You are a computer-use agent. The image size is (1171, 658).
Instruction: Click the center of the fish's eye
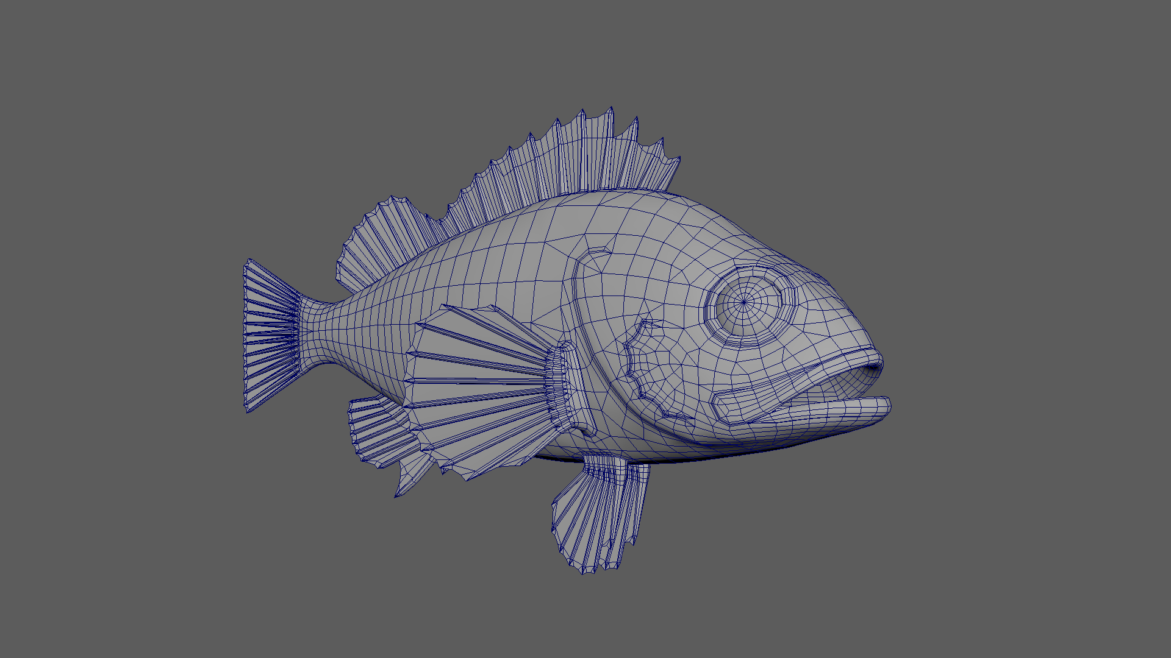click(x=745, y=301)
